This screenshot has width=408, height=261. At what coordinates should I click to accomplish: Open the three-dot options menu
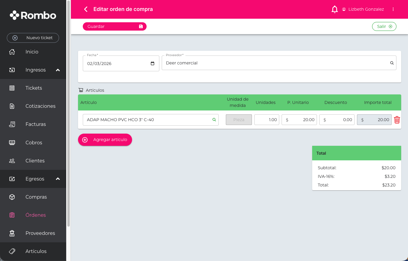[393, 9]
